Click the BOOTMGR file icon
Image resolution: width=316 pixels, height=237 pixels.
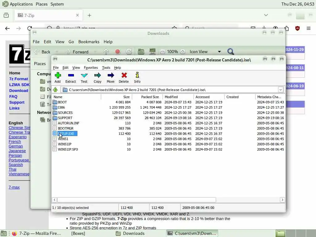point(55,128)
